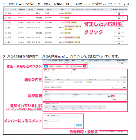Check the box for the 620,000 transaction row

click(6, 13)
